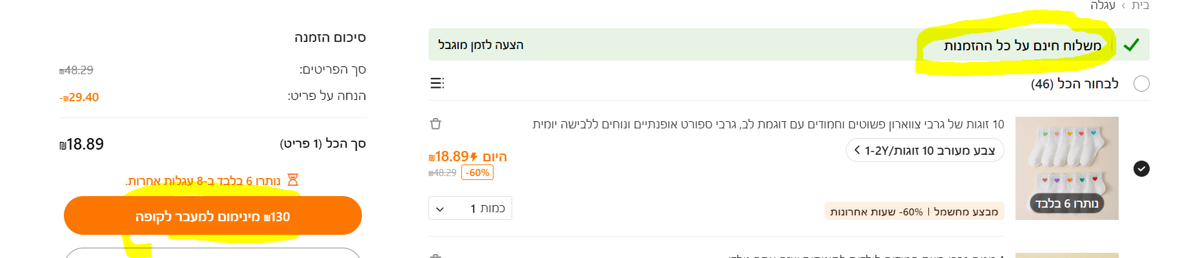Expand the 'כמות 1' quantity dropdown

(470, 208)
